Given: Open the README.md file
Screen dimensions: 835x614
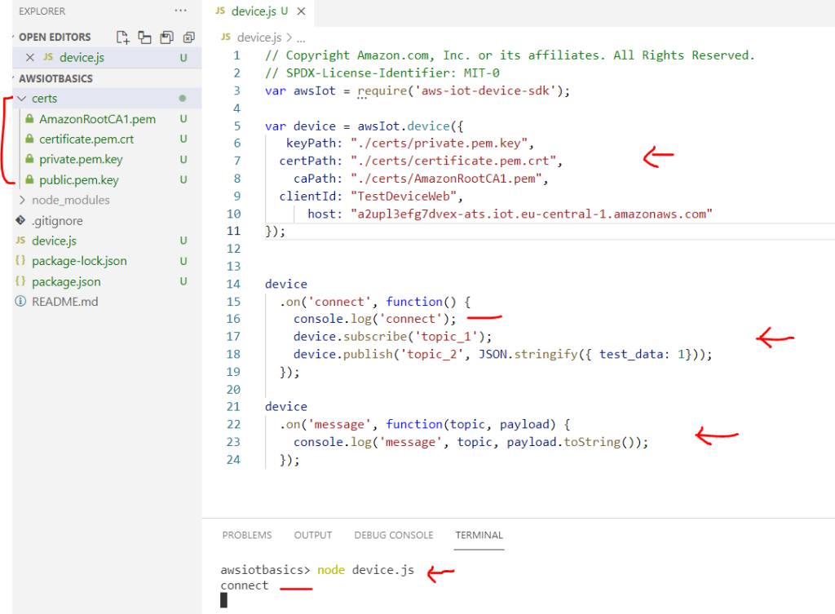Looking at the screenshot, I should tap(64, 302).
